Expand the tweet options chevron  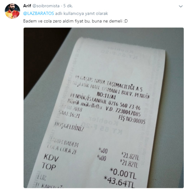point(181,6)
